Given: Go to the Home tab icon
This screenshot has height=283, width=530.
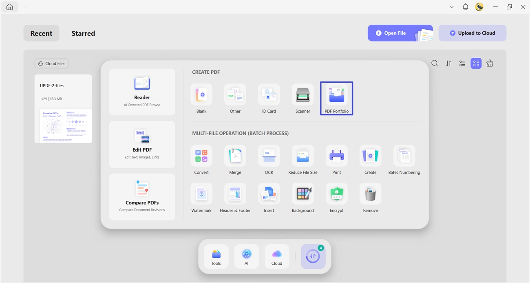Looking at the screenshot, I should click(x=10, y=7).
